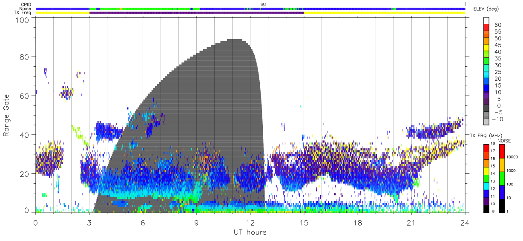Click the 80 tick on Range Gate axis
Viewport: 523px width, 241px height.
coord(24,57)
